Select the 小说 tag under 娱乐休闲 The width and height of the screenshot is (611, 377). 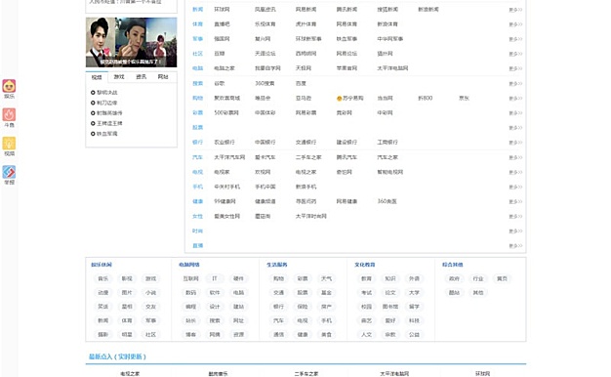151,293
